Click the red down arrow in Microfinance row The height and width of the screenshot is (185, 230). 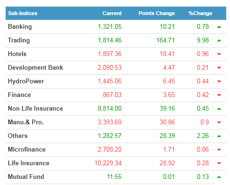[x=219, y=150]
